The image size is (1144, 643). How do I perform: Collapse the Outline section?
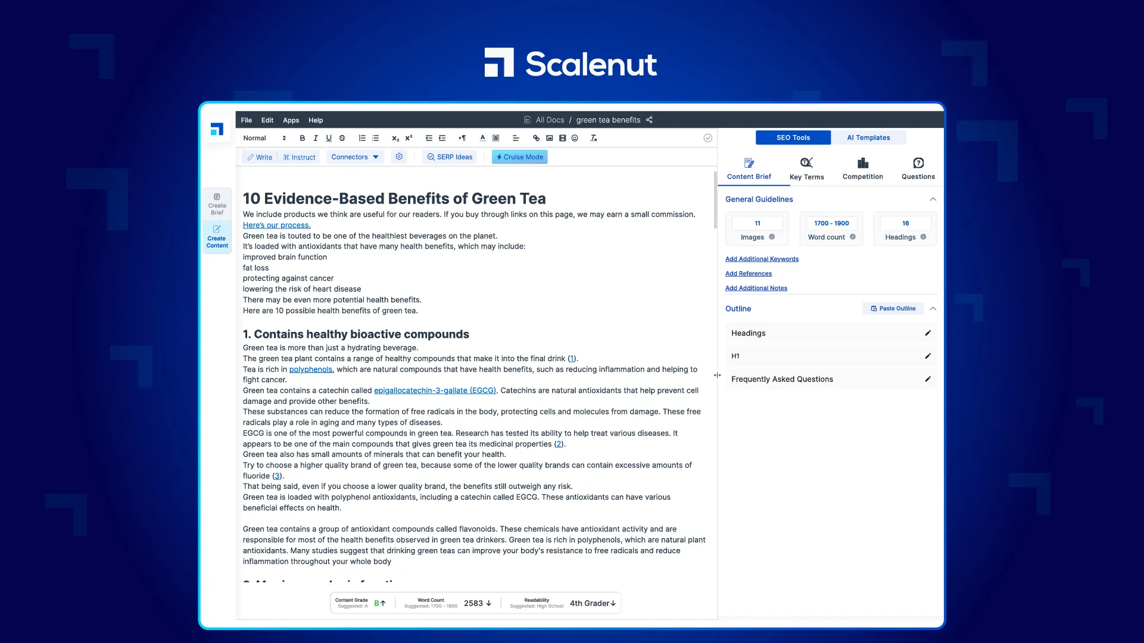pos(933,309)
